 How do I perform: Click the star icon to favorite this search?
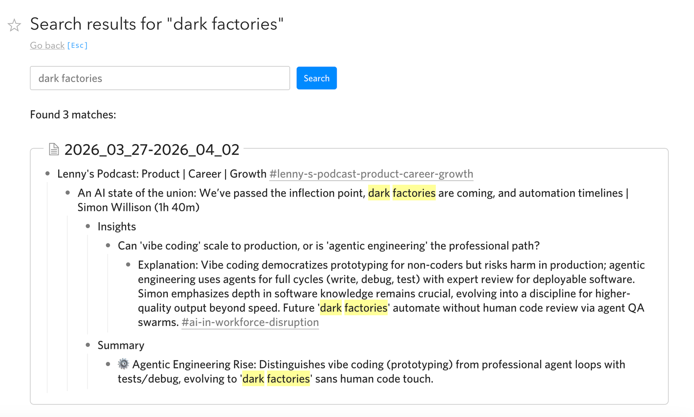point(14,25)
